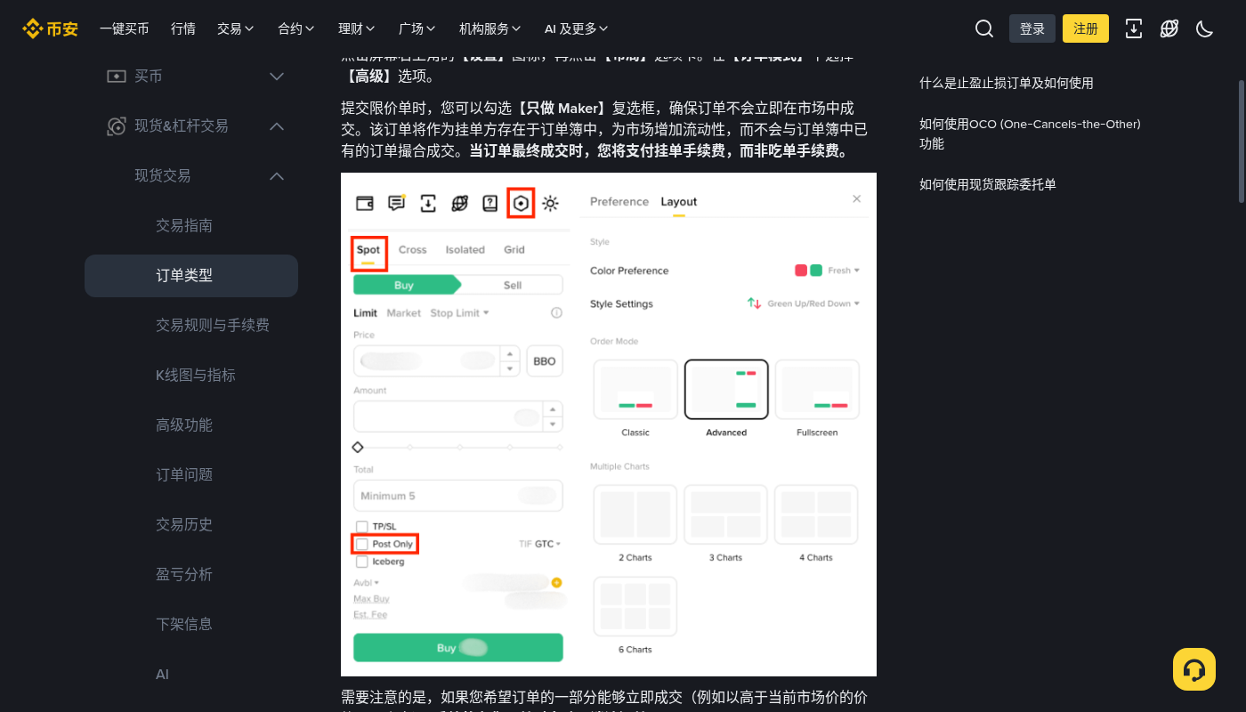
Task: Open the language globe icon
Action: 1169,28
